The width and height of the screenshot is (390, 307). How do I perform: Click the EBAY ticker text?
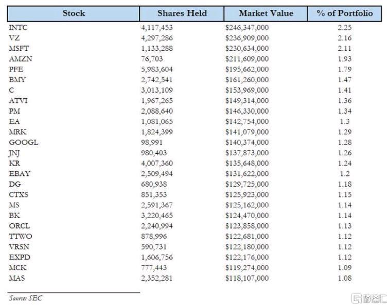[x=20, y=174]
